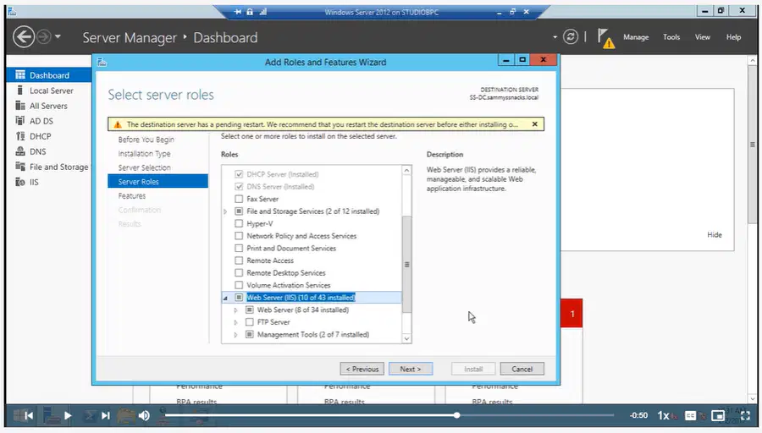
Task: Check the Fax Server role
Action: point(239,199)
